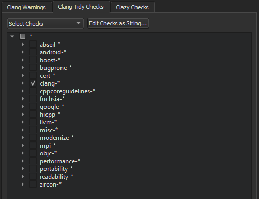Enable the hicpp-* checkbox
The width and height of the screenshot is (259, 199).
(x=33, y=115)
